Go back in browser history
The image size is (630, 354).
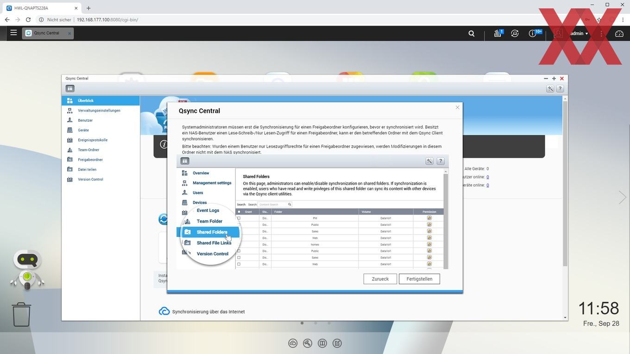7,20
